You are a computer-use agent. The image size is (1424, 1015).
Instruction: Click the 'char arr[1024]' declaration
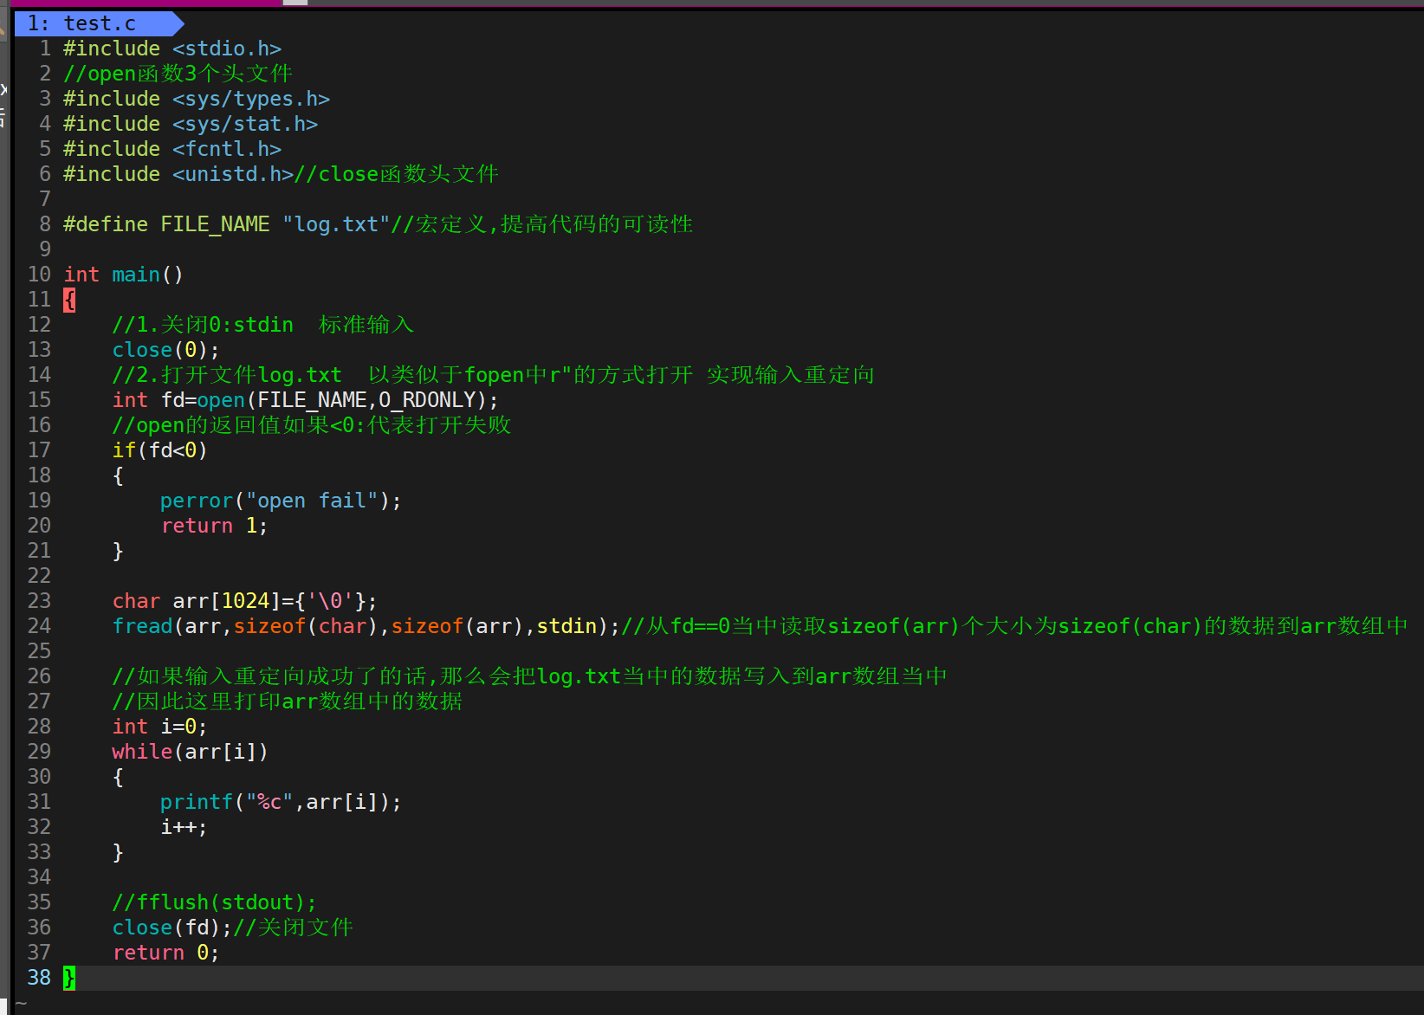click(x=197, y=601)
